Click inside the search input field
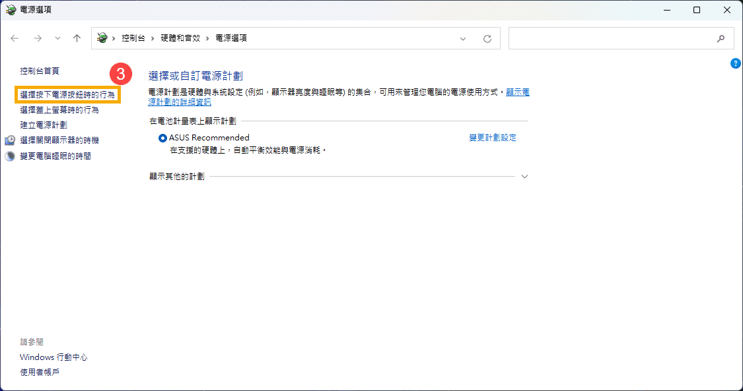 (x=611, y=39)
